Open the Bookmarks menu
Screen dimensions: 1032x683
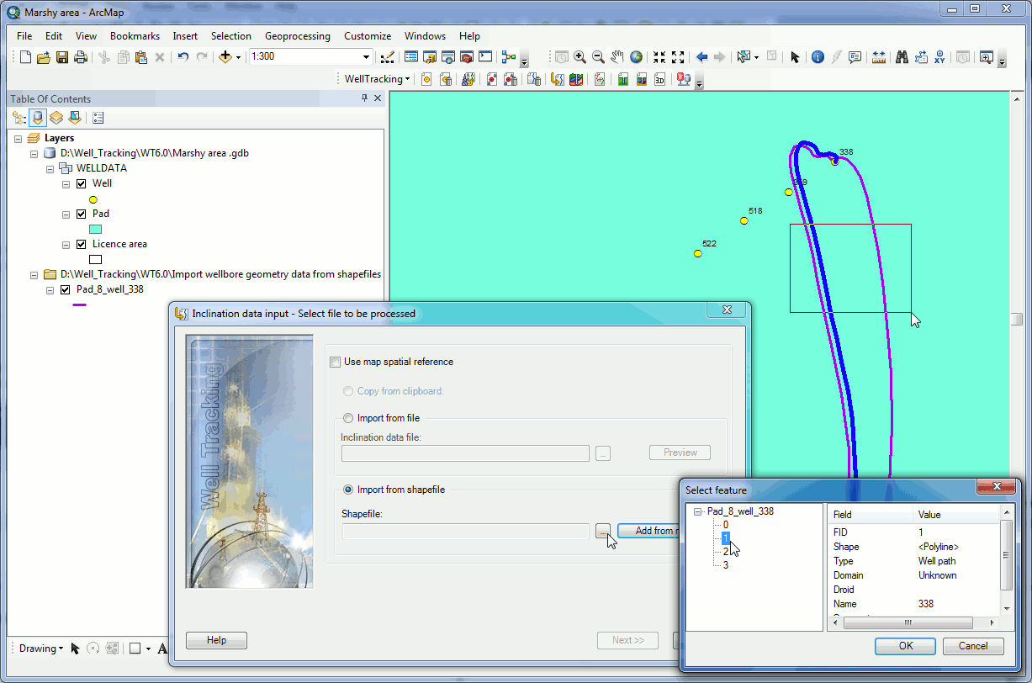(135, 36)
